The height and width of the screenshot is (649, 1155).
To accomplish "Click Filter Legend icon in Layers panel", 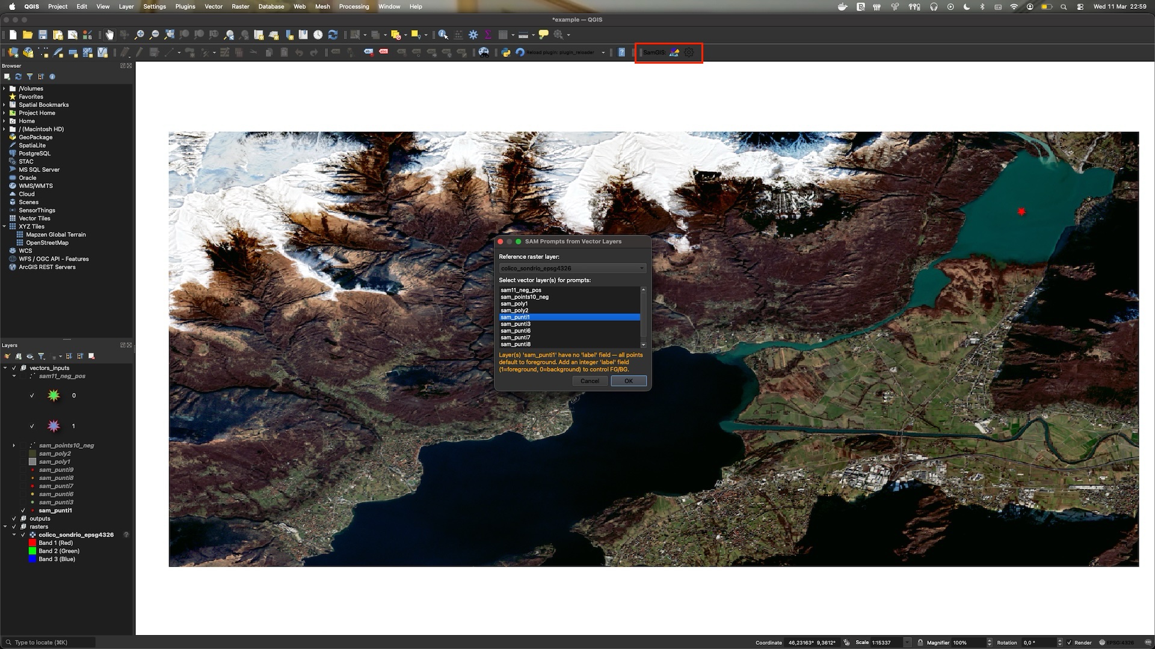I will 42,356.
